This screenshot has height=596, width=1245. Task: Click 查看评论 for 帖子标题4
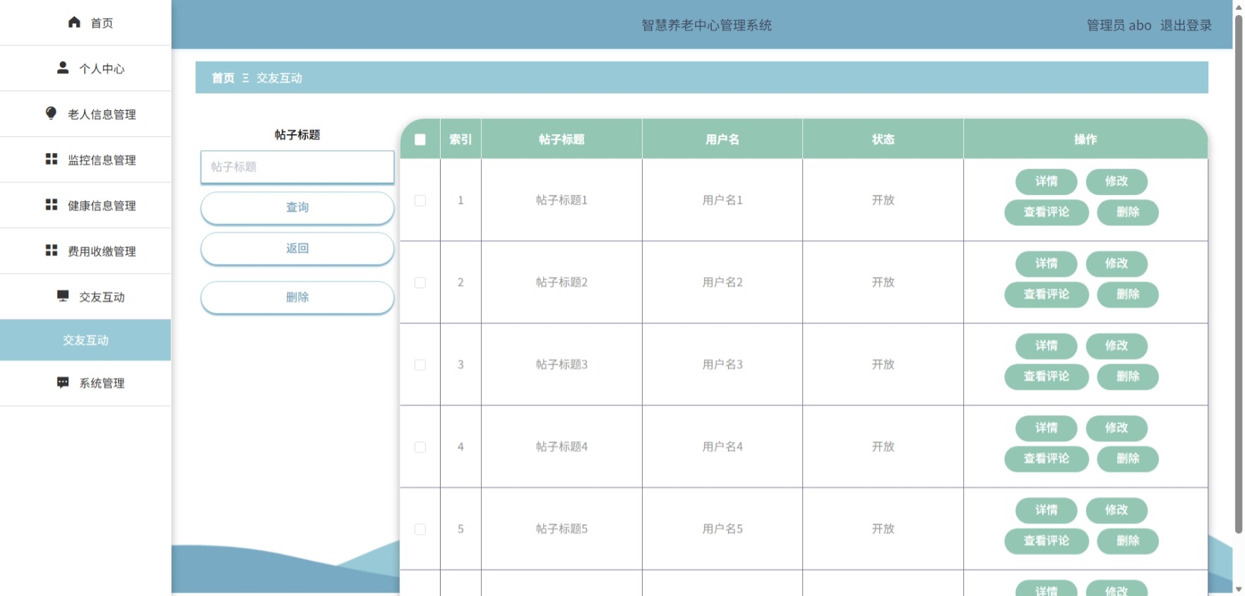[x=1047, y=458]
